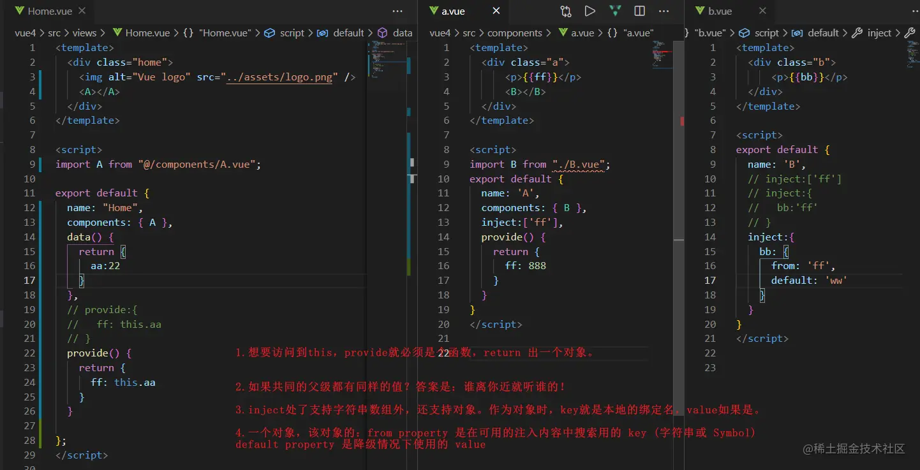Open default breadcrumb in the b.vue pane

(x=815, y=33)
